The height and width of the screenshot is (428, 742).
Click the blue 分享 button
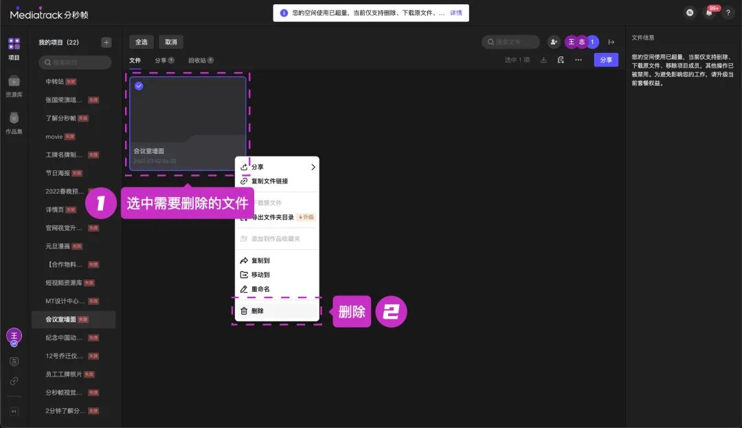pyautogui.click(x=605, y=60)
